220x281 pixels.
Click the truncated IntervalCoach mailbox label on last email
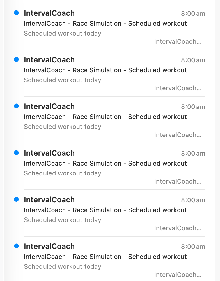click(178, 275)
